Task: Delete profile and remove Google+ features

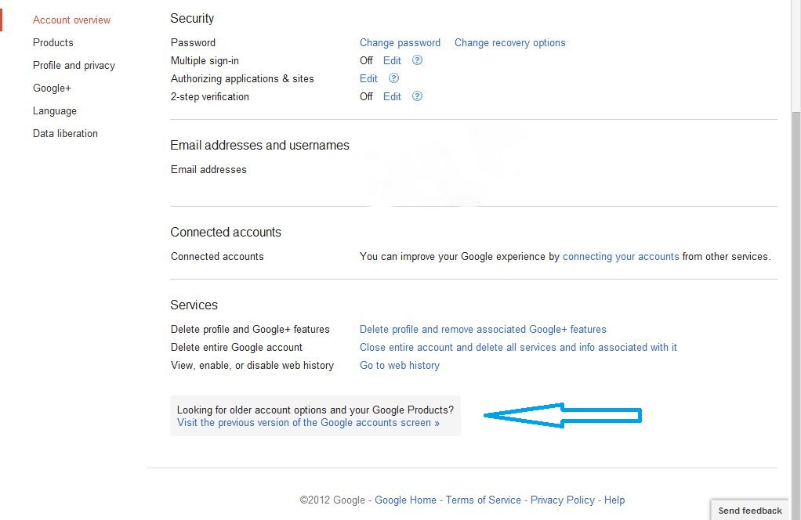Action: [x=483, y=329]
